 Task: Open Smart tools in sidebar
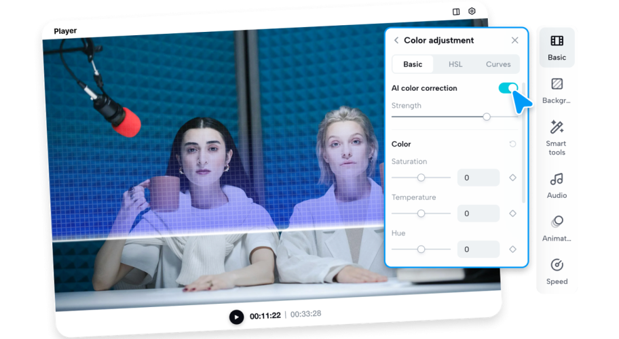coord(557,137)
